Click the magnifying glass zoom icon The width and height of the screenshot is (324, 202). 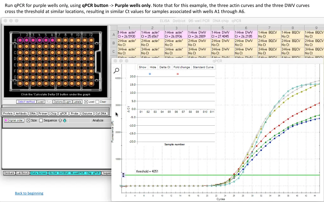(116, 70)
